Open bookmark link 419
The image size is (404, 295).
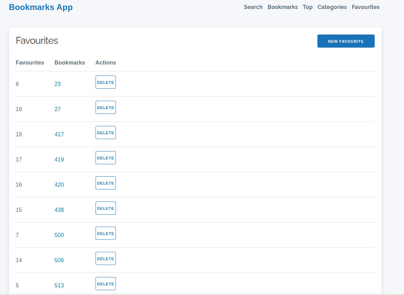click(x=59, y=159)
